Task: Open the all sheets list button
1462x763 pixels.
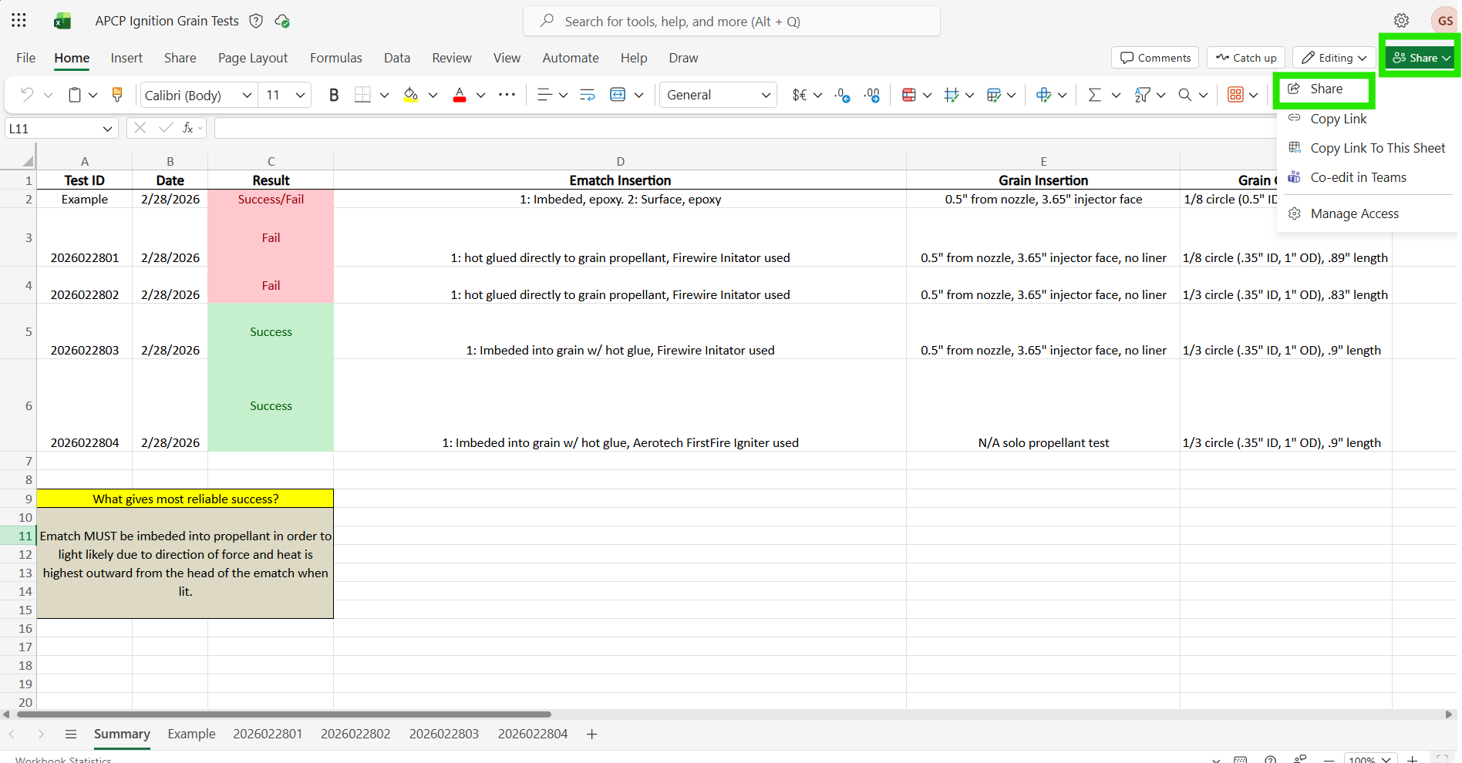Action: point(71,734)
